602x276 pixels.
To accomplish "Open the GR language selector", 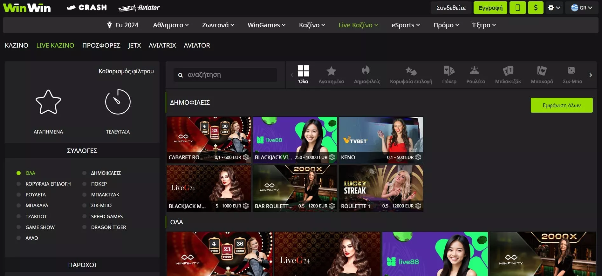I will [581, 8].
